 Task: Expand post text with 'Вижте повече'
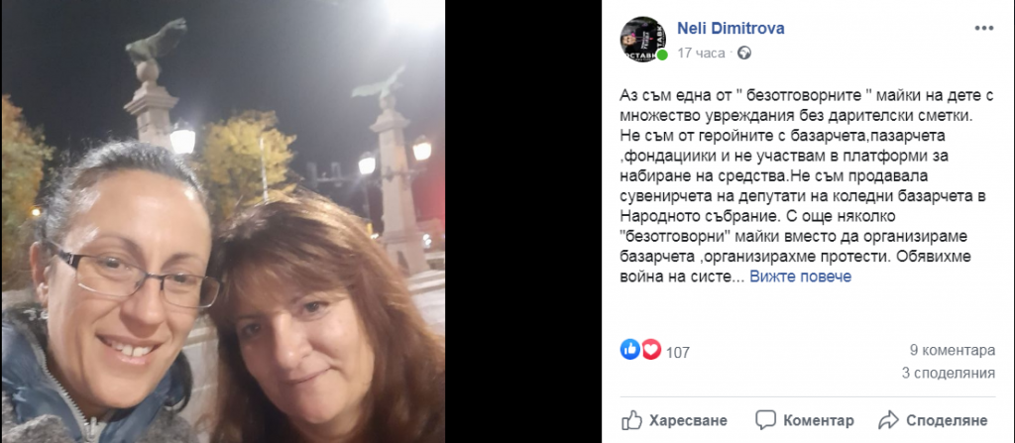coord(800,277)
